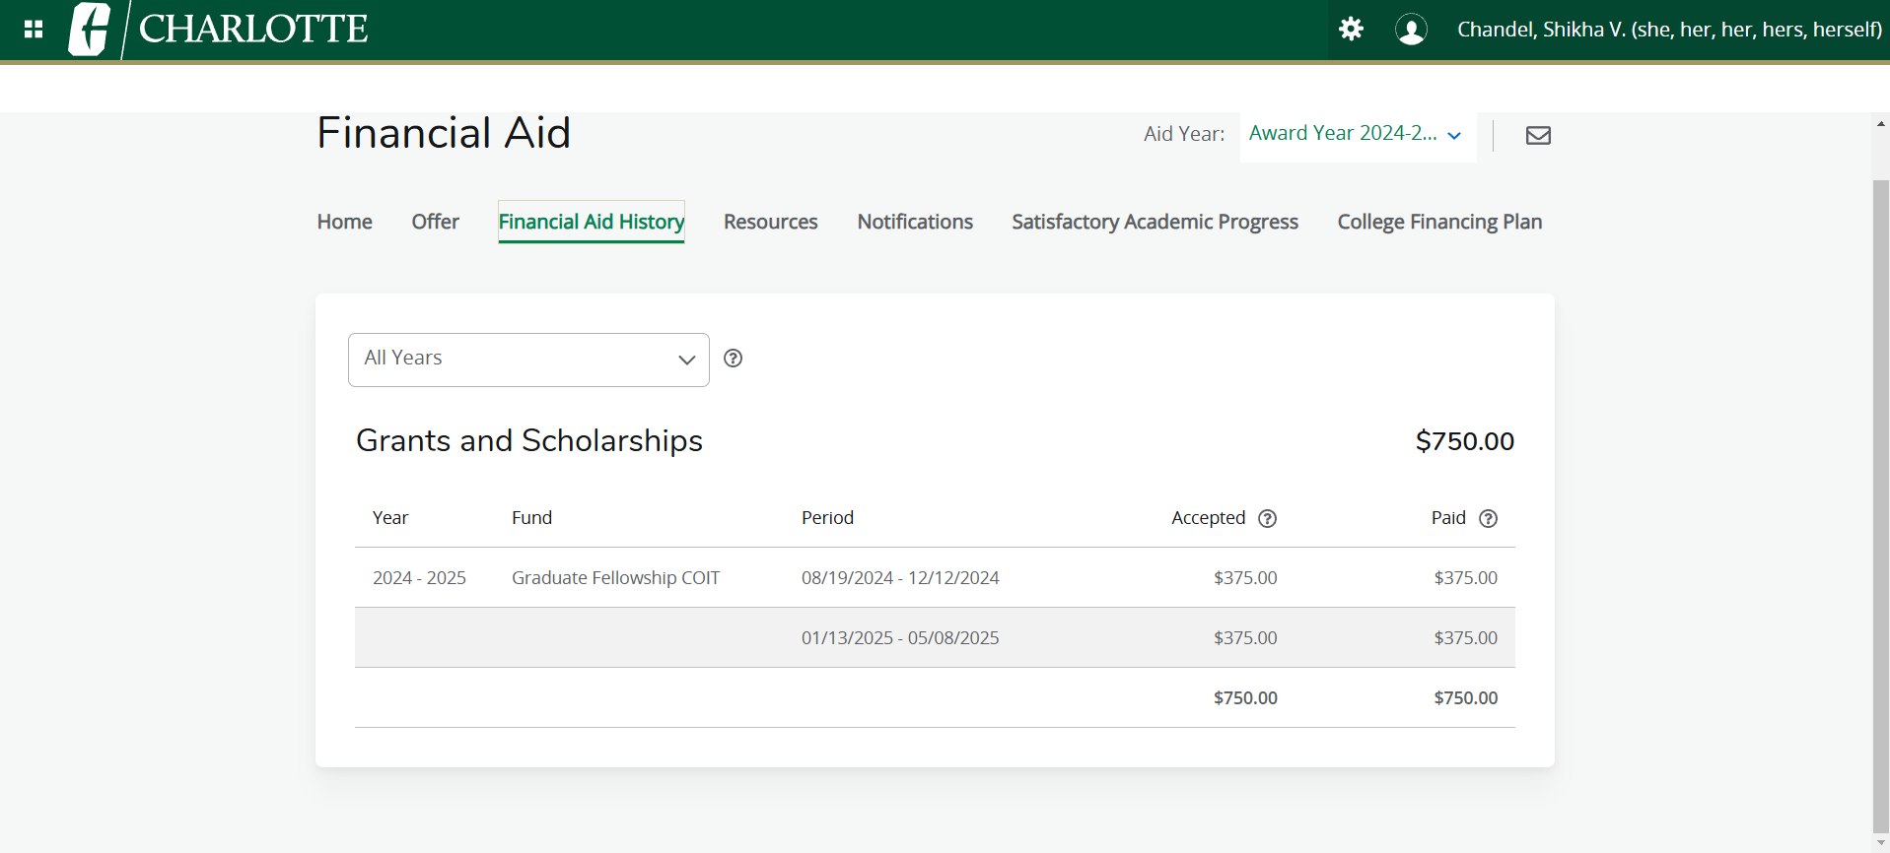View Satisfactory Academic Progress tab
This screenshot has width=1890, height=853.
(x=1155, y=222)
